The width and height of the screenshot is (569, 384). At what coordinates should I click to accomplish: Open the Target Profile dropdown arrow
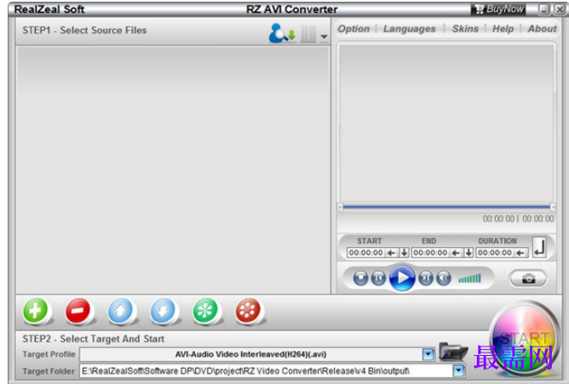point(428,355)
